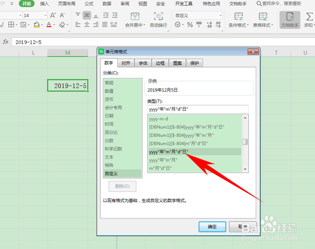
Task: Open the font size 14 dropdown
Action: 45,15
